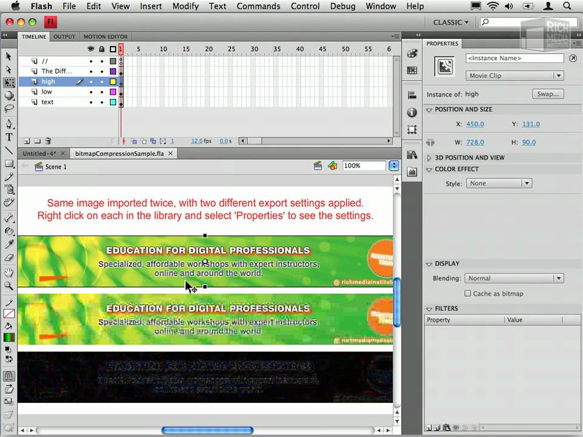The width and height of the screenshot is (583, 437).
Task: Open the Swatches panel grid icon
Action: 412,70
